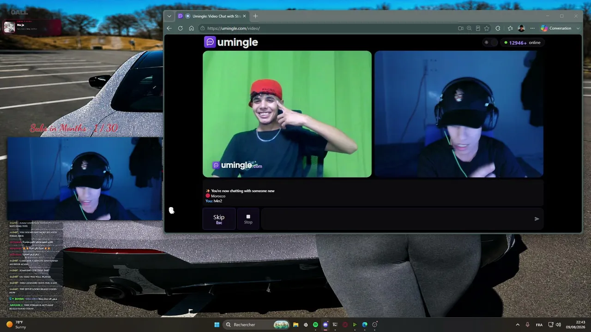591x332 pixels.
Task: Add this page to favorites with star icon
Action: pyautogui.click(x=487, y=28)
